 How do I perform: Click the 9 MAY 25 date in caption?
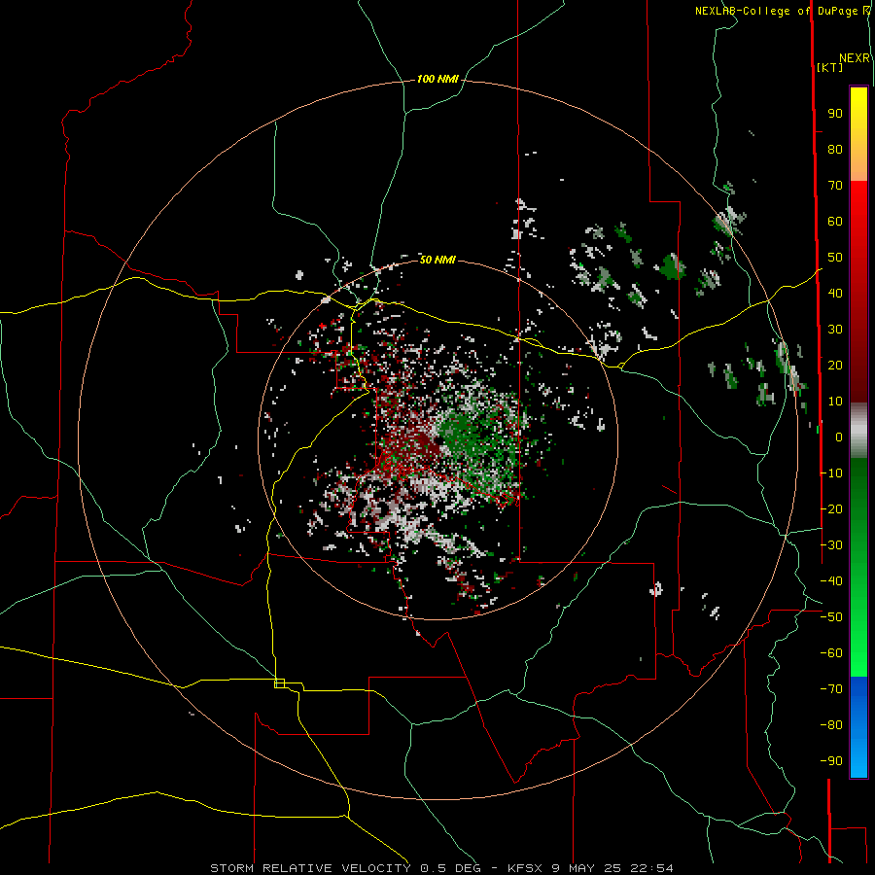click(587, 868)
